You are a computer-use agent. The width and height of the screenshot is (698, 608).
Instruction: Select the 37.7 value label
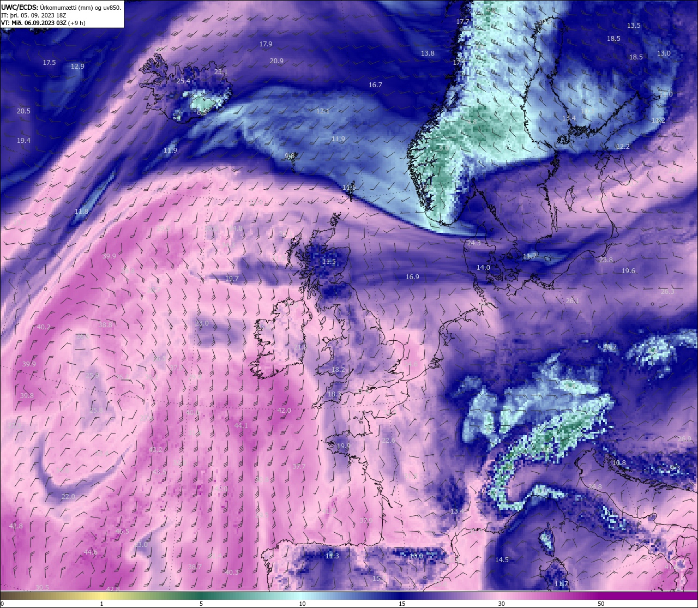click(x=299, y=467)
